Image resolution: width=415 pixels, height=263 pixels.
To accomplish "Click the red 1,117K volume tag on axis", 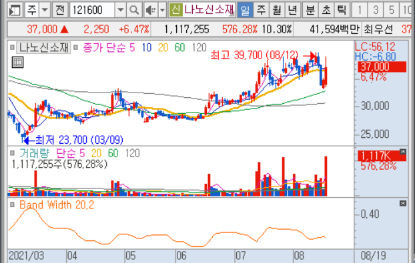I will point(382,156).
